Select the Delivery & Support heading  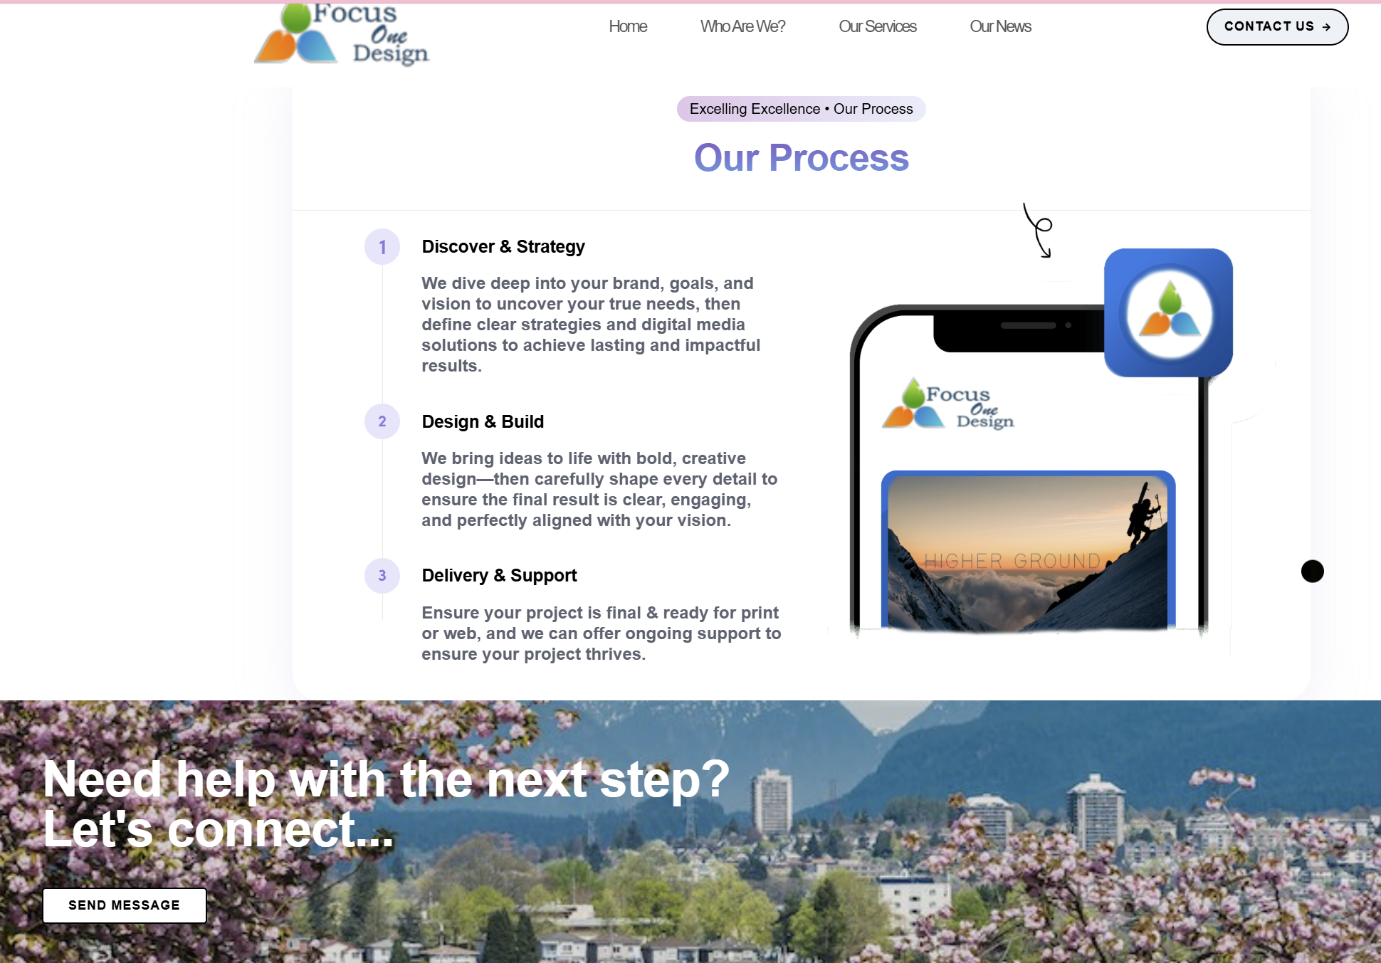499,576
